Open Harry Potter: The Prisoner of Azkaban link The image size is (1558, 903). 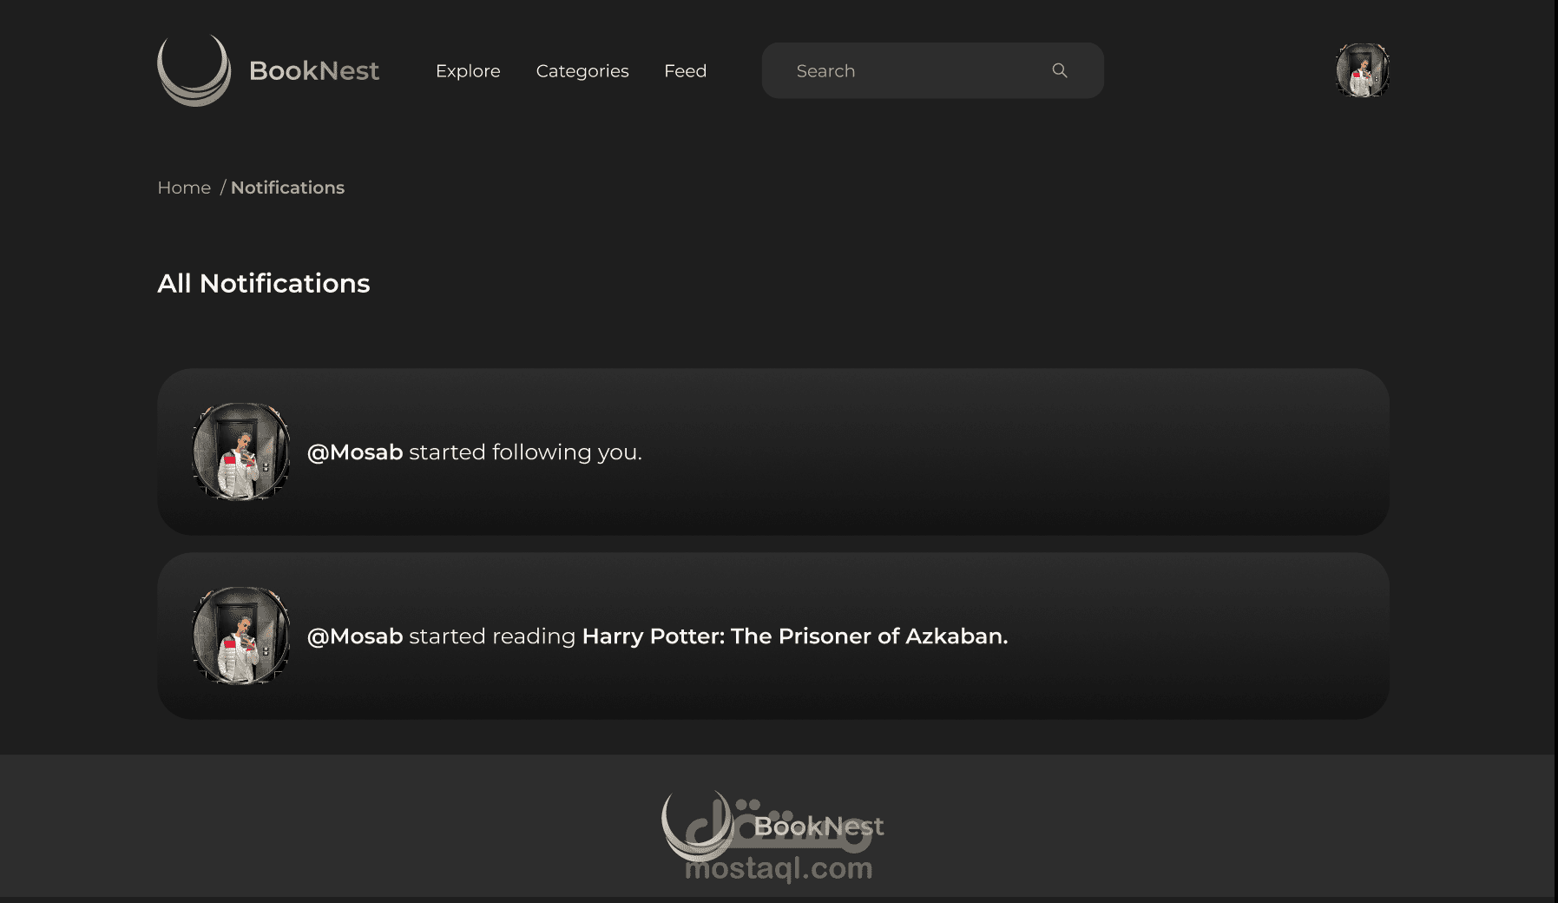pyautogui.click(x=795, y=636)
